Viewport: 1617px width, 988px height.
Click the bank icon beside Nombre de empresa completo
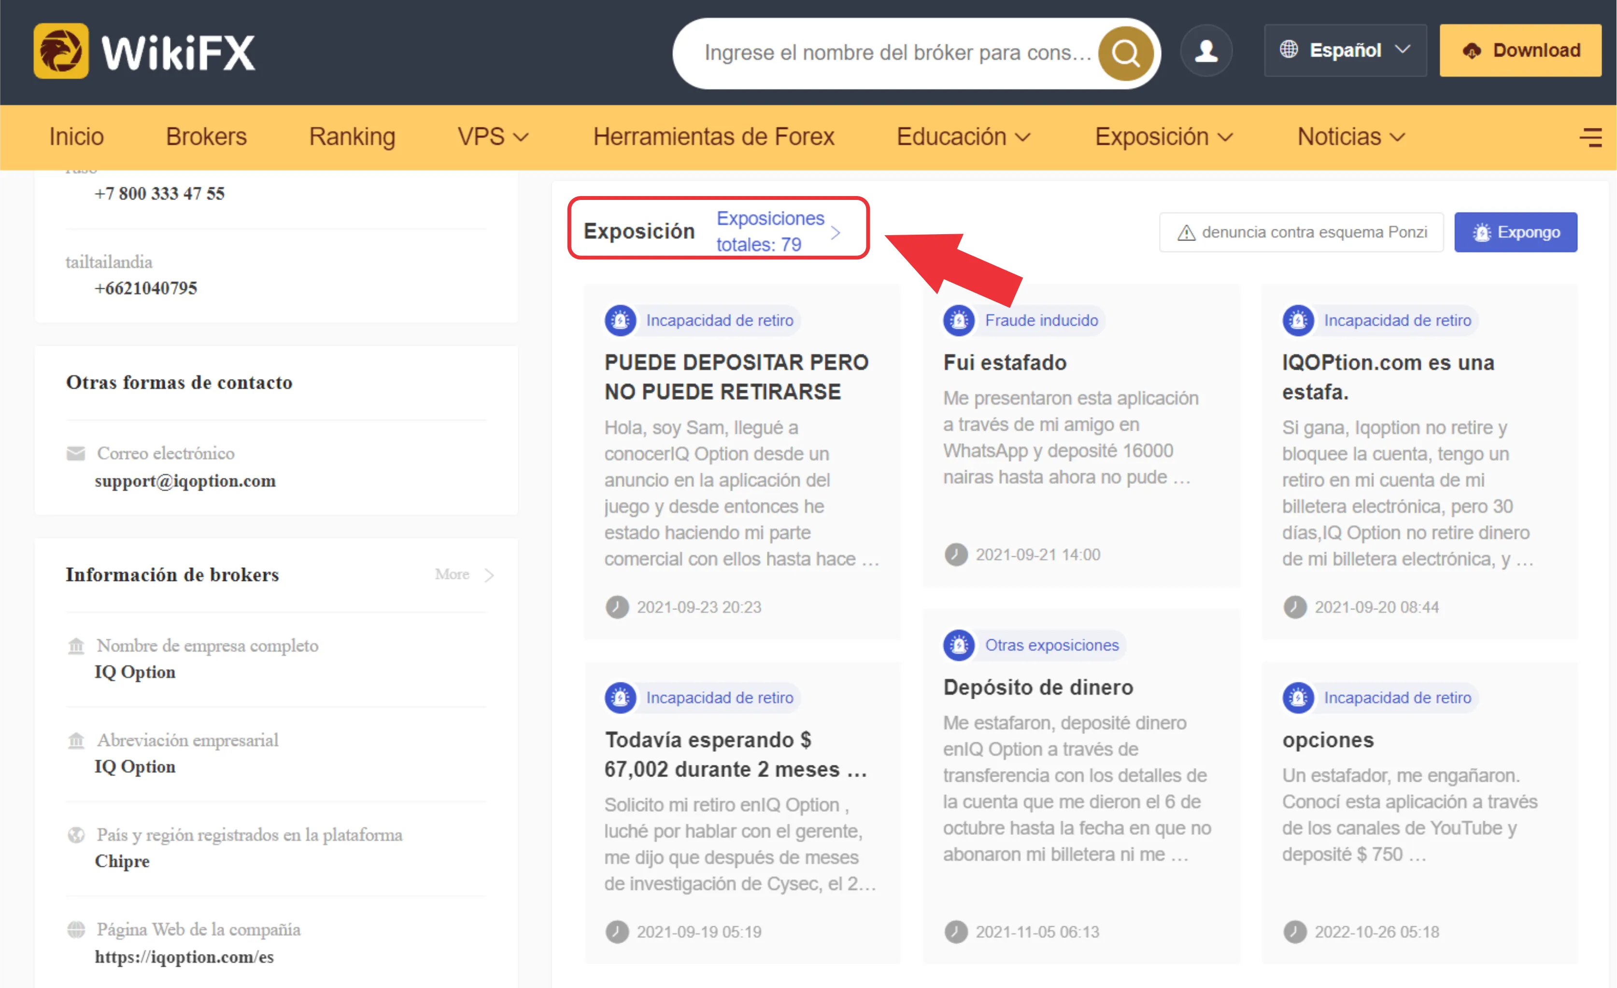76,646
